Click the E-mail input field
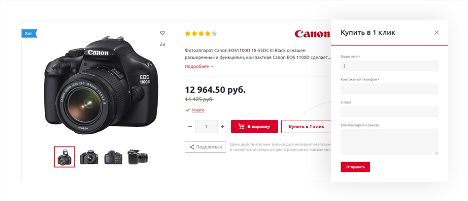The width and height of the screenshot is (468, 201). [389, 112]
